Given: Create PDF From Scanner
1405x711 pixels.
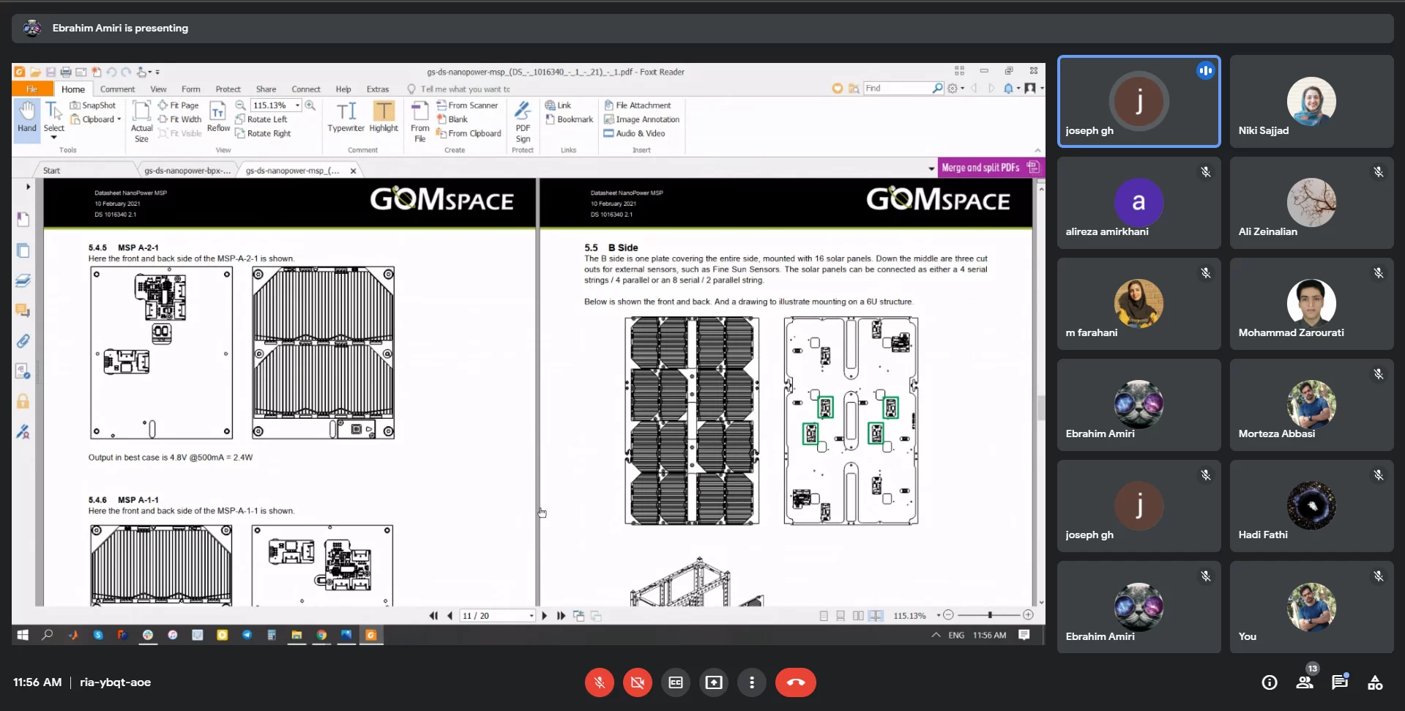Looking at the screenshot, I should [x=467, y=105].
